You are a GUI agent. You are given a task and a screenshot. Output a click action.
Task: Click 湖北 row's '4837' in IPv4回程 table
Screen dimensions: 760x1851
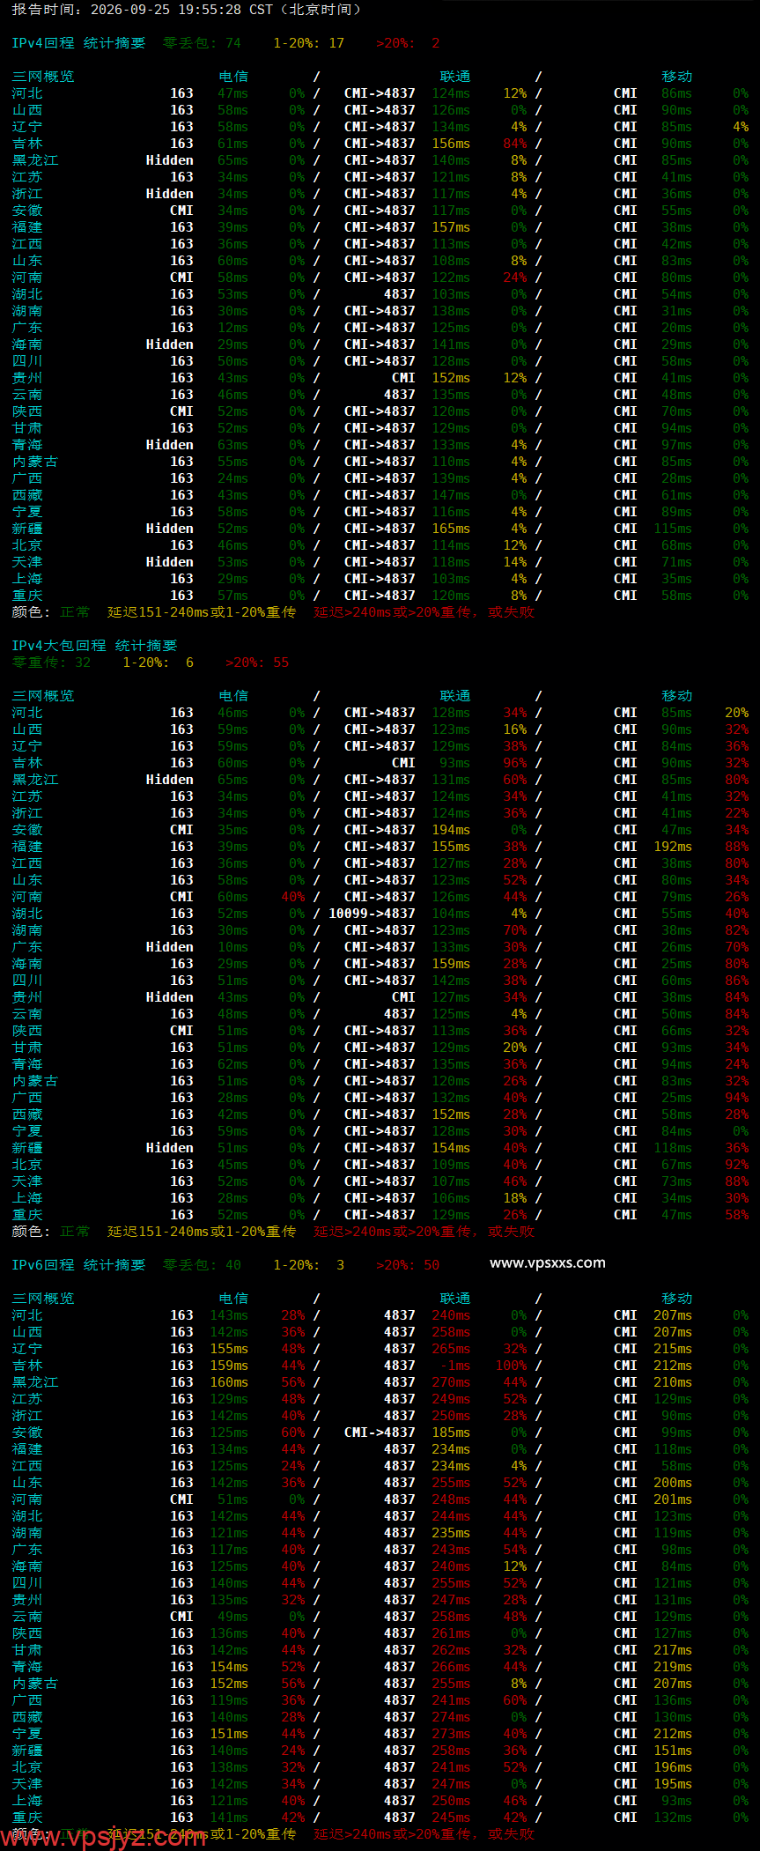399,294
